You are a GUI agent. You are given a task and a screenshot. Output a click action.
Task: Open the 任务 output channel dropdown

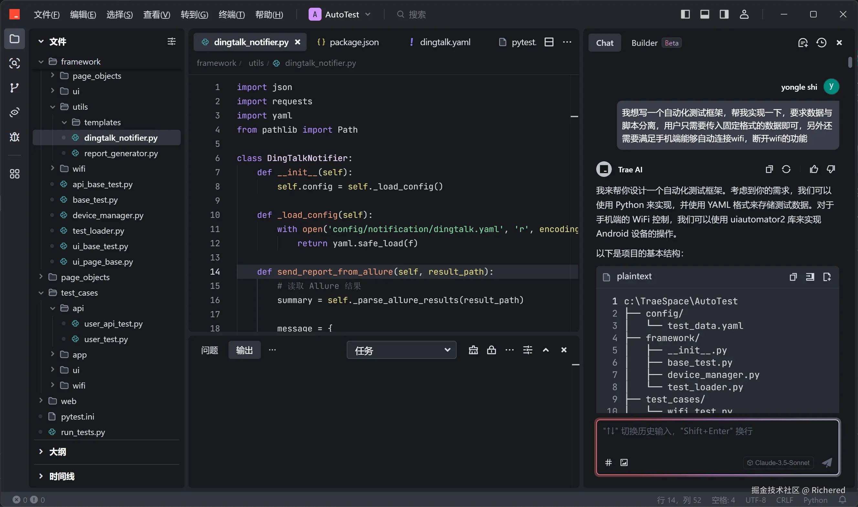[401, 350]
